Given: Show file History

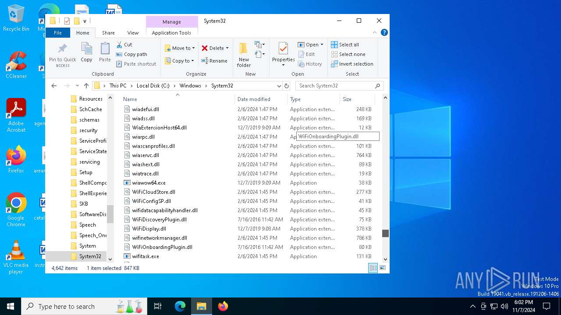Looking at the screenshot, I should (x=310, y=64).
